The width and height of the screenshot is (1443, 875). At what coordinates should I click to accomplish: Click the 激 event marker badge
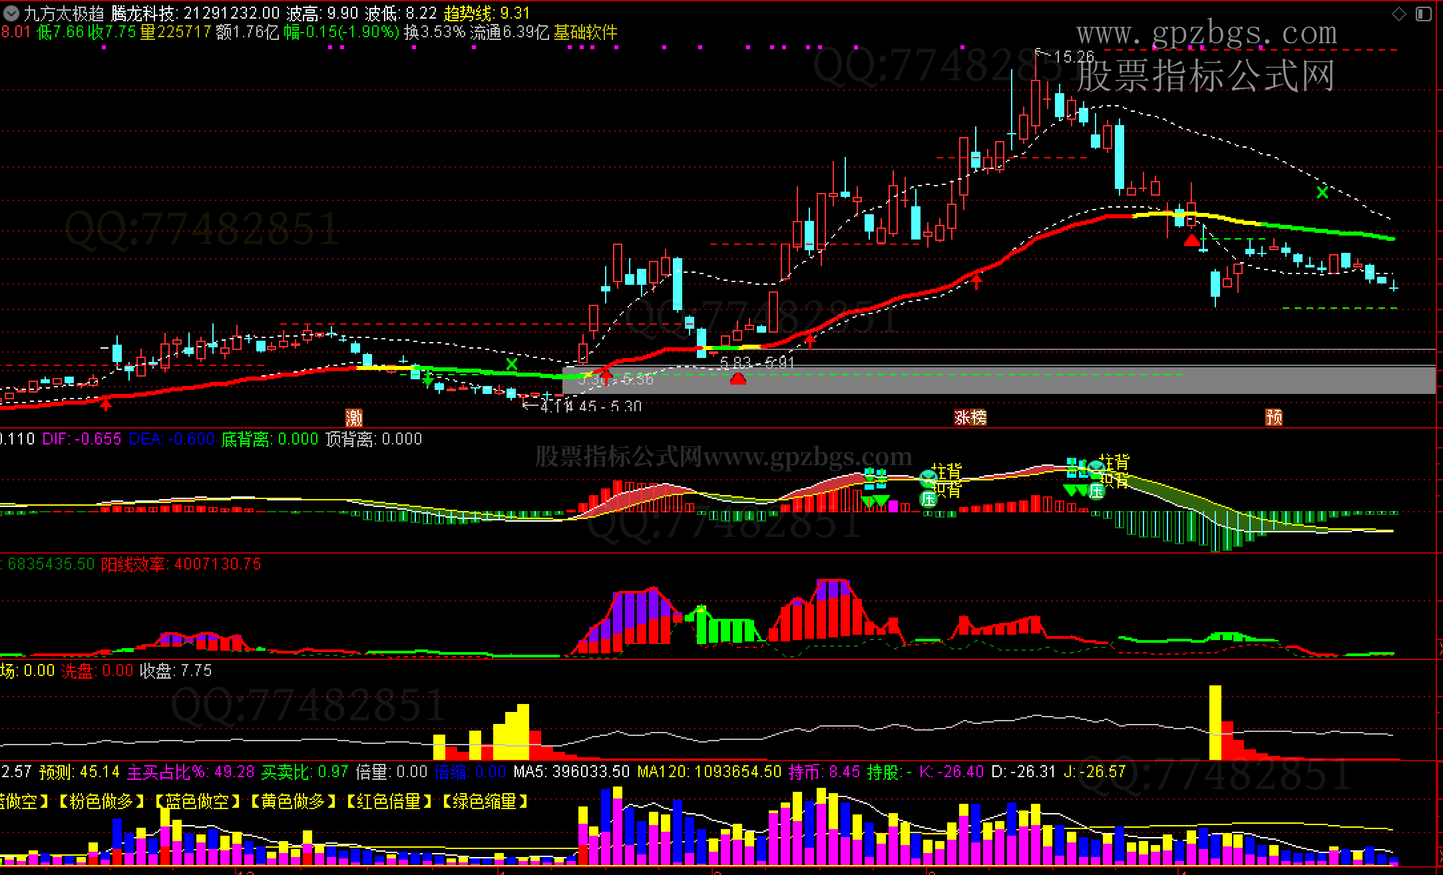coord(354,418)
